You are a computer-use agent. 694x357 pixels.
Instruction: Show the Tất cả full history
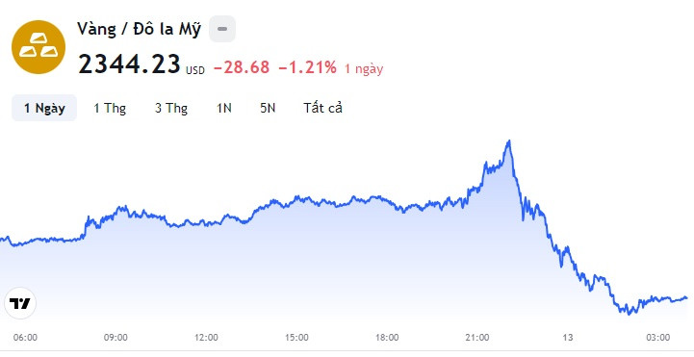[322, 108]
